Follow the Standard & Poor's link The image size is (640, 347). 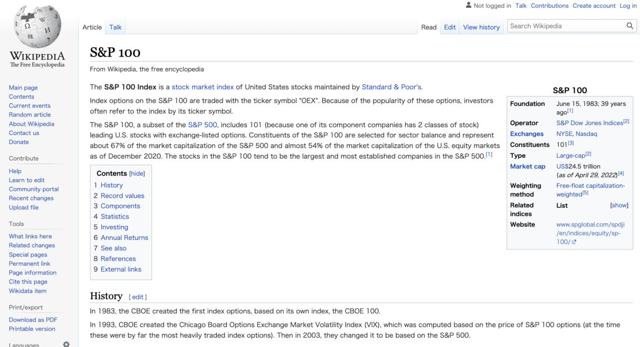coord(391,87)
